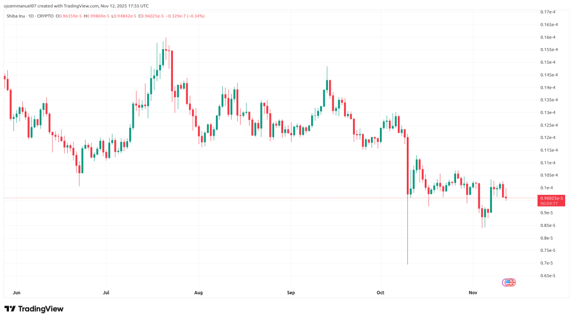
Task: Select the Sep time axis label
Action: [x=290, y=292]
